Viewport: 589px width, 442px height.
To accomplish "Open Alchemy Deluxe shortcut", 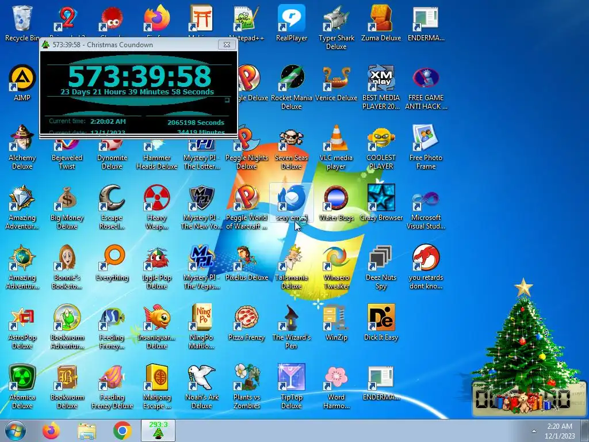I will pyautogui.click(x=22, y=147).
